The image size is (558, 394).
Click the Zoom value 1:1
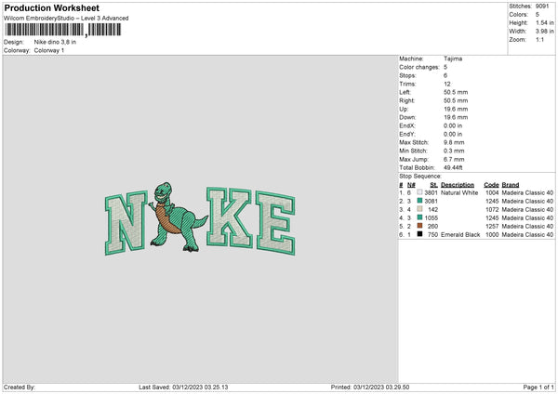539,39
